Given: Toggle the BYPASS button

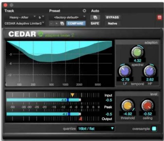Looking at the screenshot, I should [113, 17].
